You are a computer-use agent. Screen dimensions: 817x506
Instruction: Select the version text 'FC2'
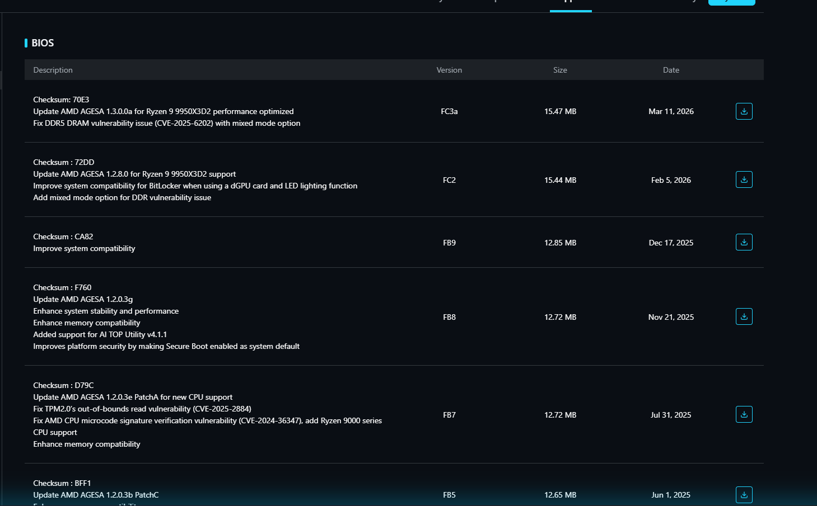449,180
